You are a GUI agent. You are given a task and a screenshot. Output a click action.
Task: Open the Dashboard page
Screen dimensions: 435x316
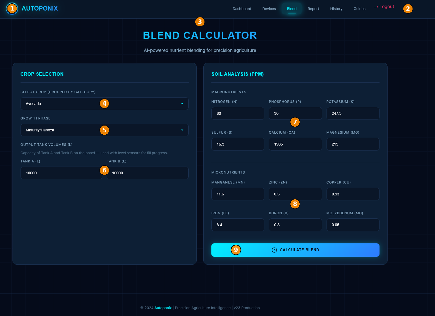(x=242, y=9)
